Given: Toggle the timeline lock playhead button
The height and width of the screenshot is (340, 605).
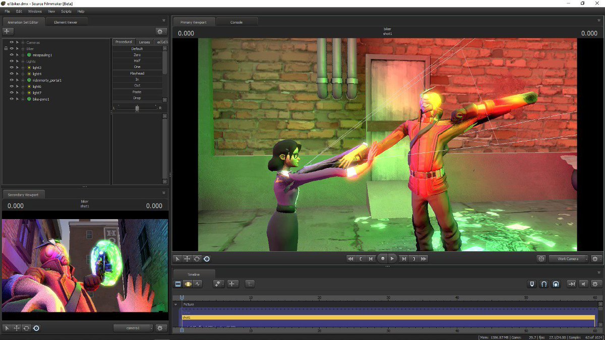Looking at the screenshot, I should (x=532, y=284).
